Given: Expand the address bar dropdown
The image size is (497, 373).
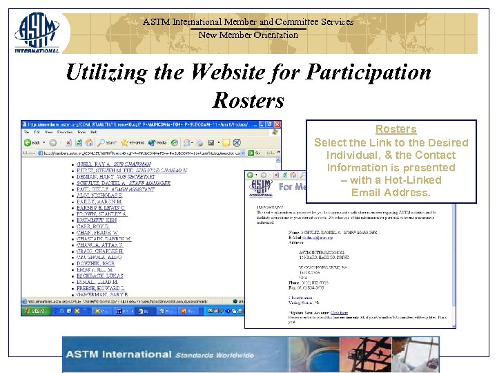Looking at the screenshot, I should coord(243,153).
